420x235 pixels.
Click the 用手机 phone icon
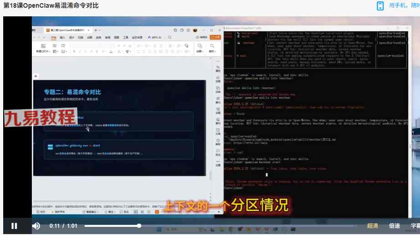[x=380, y=5]
